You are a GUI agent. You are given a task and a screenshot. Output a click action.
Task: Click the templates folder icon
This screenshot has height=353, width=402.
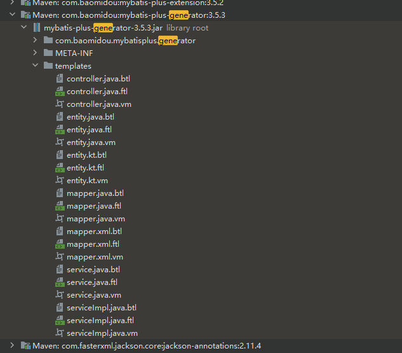point(48,66)
